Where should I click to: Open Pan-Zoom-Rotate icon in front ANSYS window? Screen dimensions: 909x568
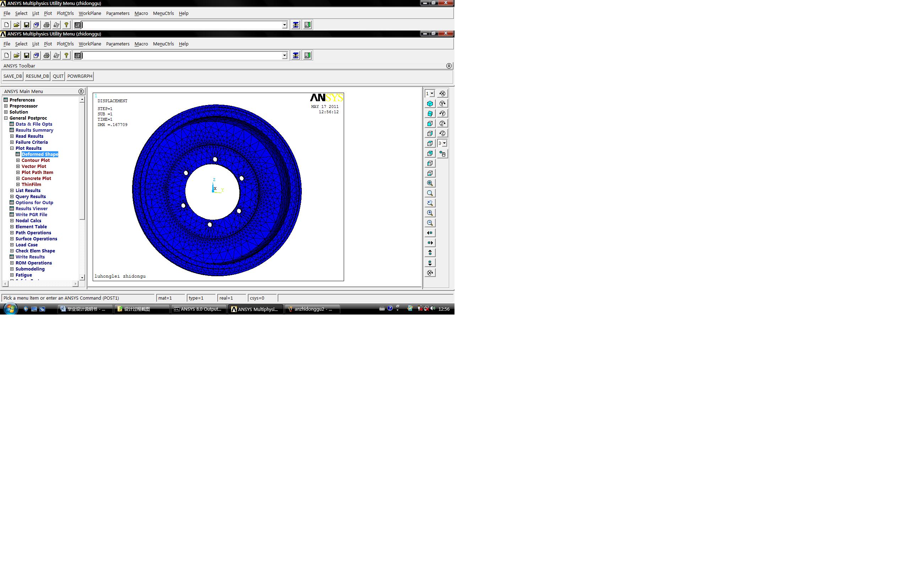point(37,56)
